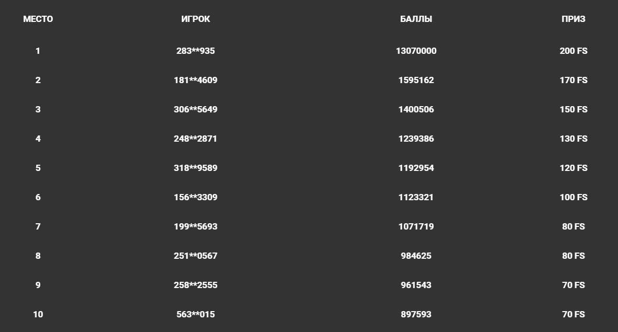
Task: Select player 199**5693
Action: point(195,226)
